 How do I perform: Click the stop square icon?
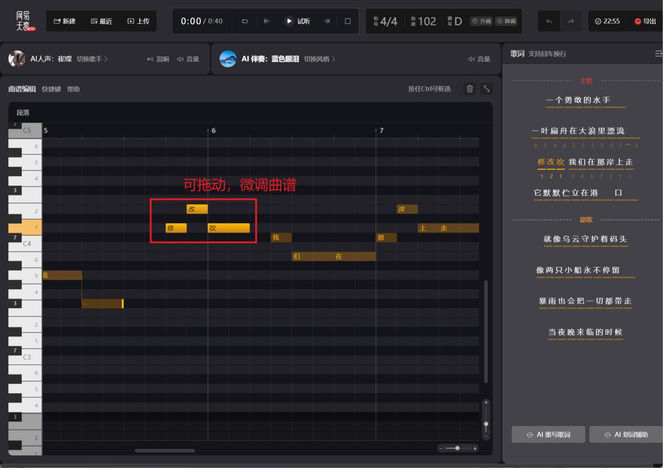point(348,21)
